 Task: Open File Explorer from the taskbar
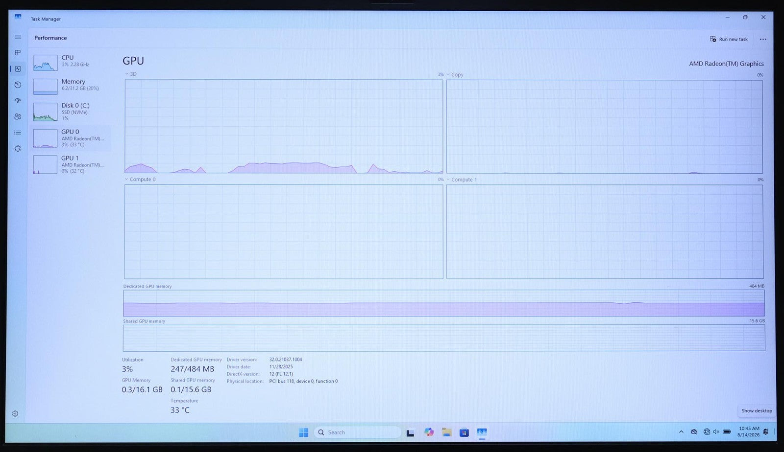[446, 432]
